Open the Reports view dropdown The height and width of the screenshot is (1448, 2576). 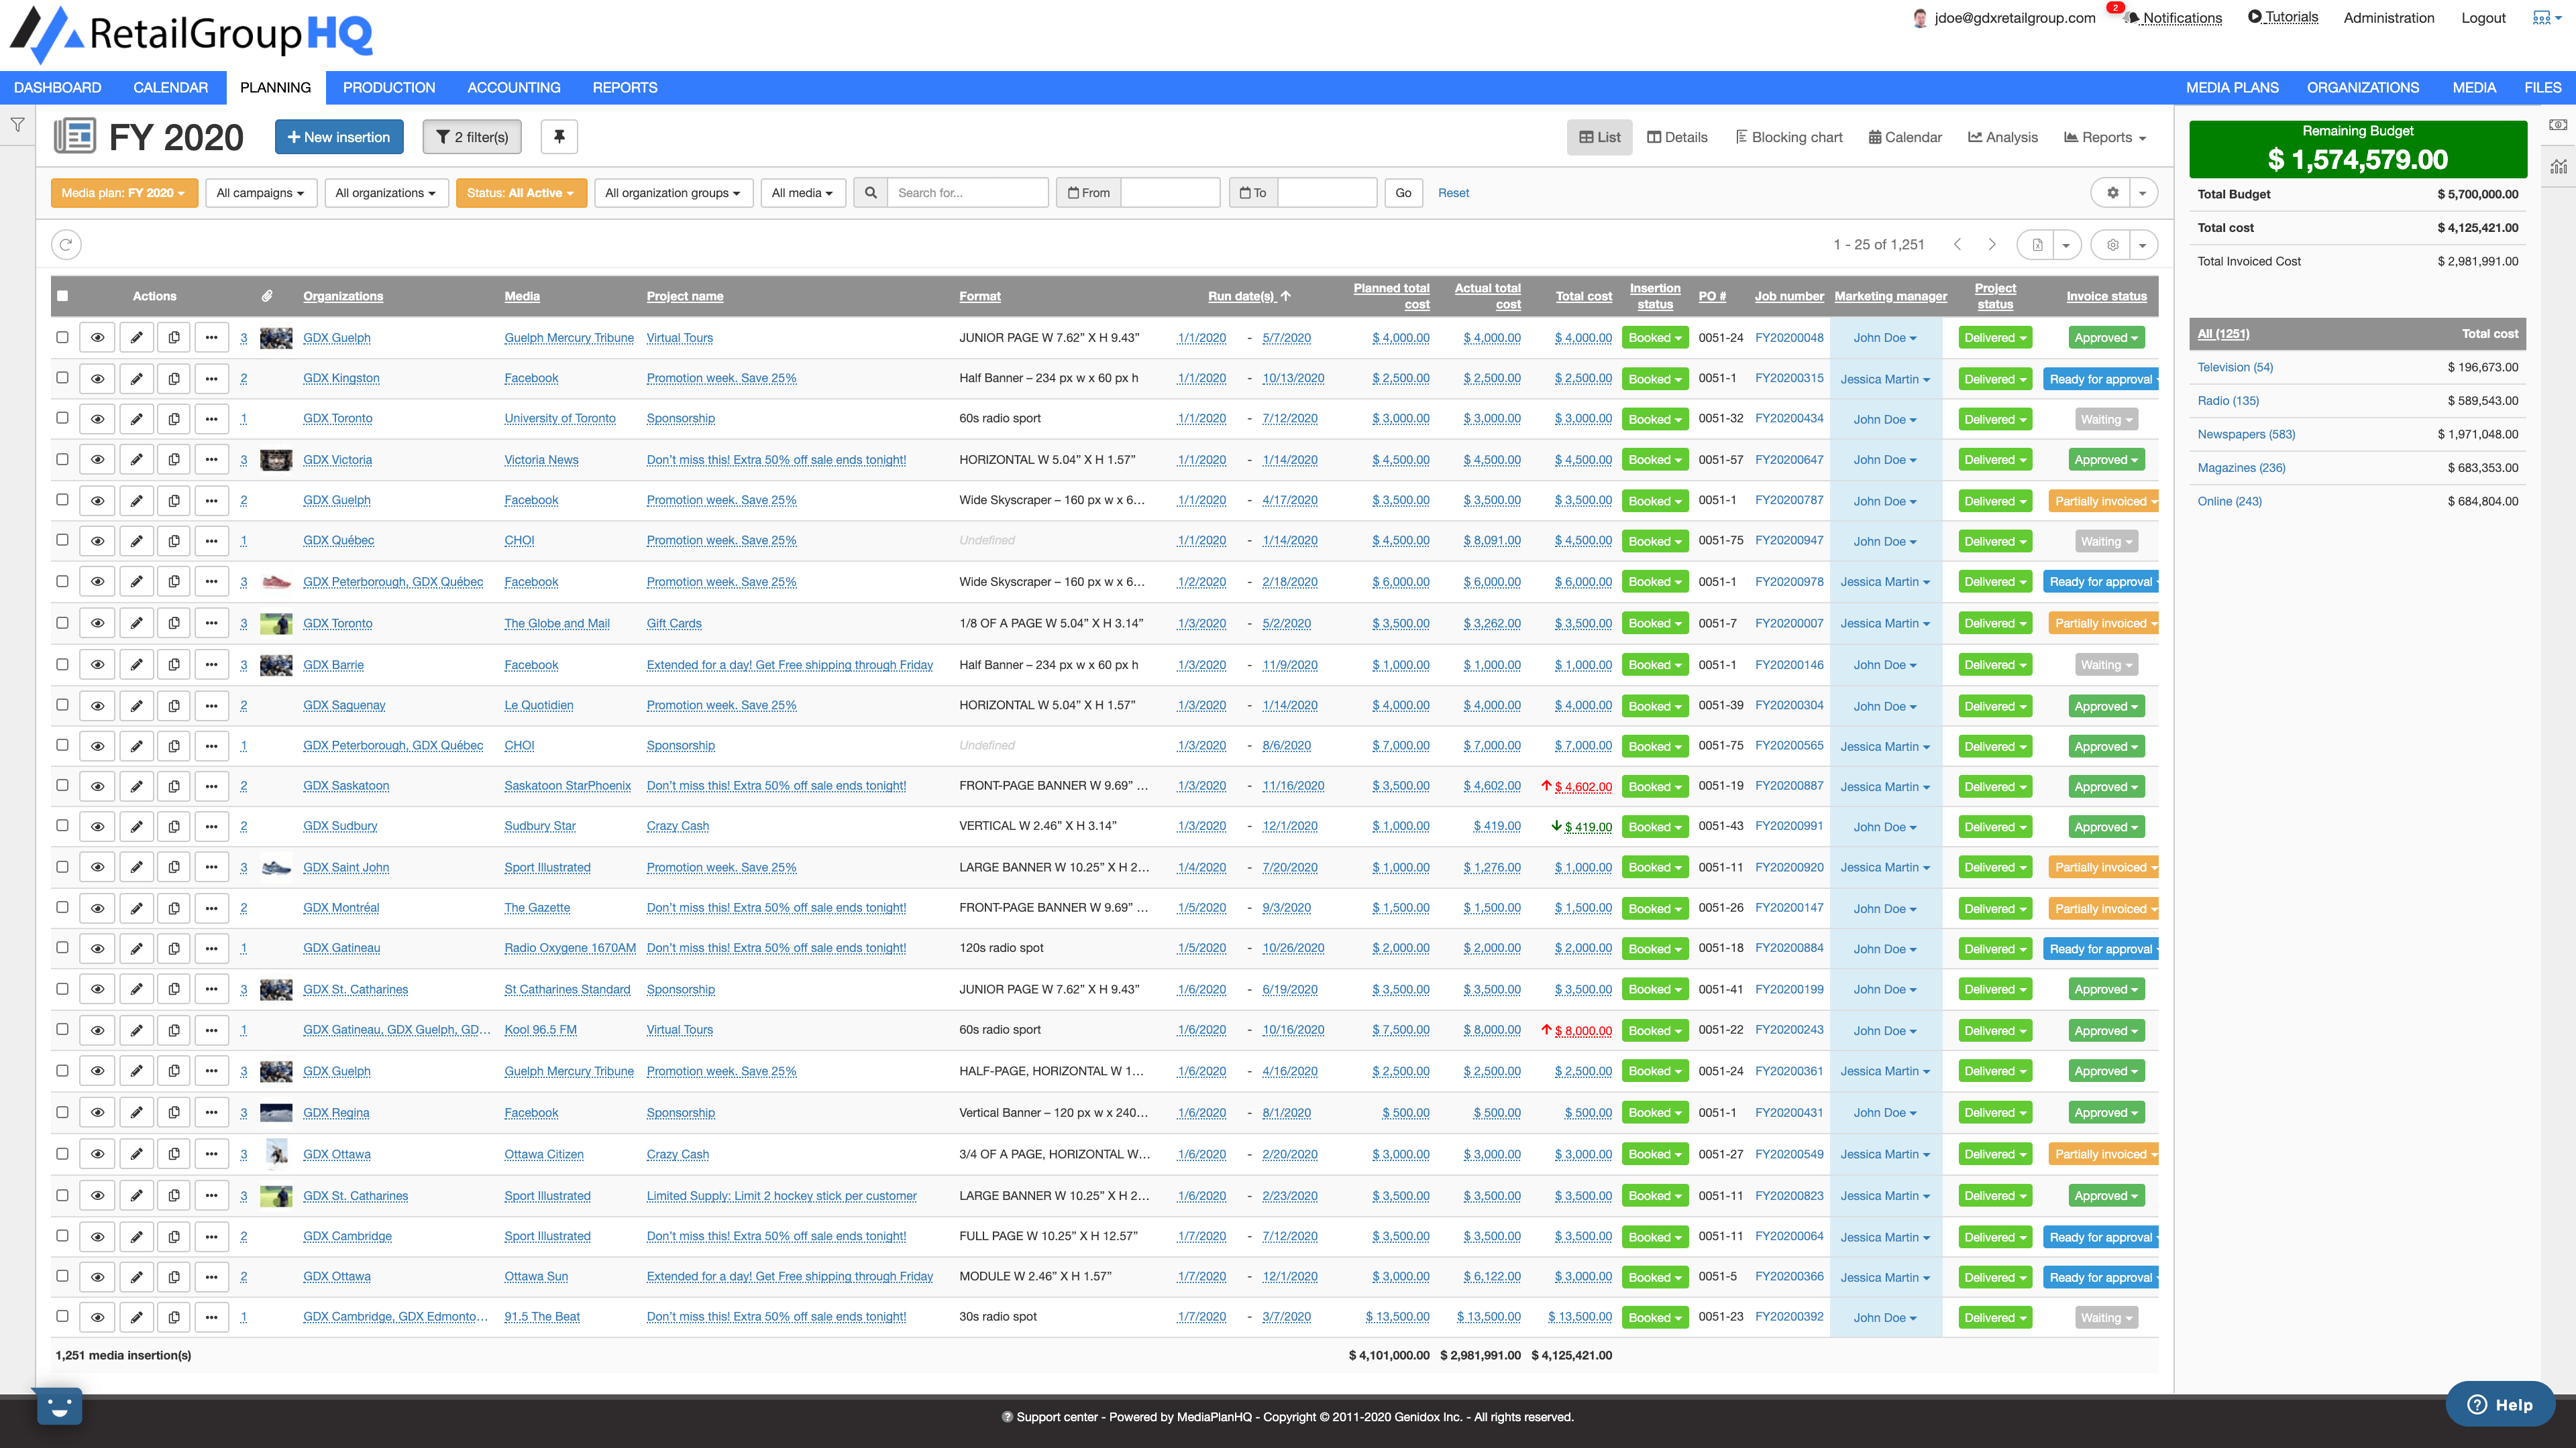click(2104, 137)
